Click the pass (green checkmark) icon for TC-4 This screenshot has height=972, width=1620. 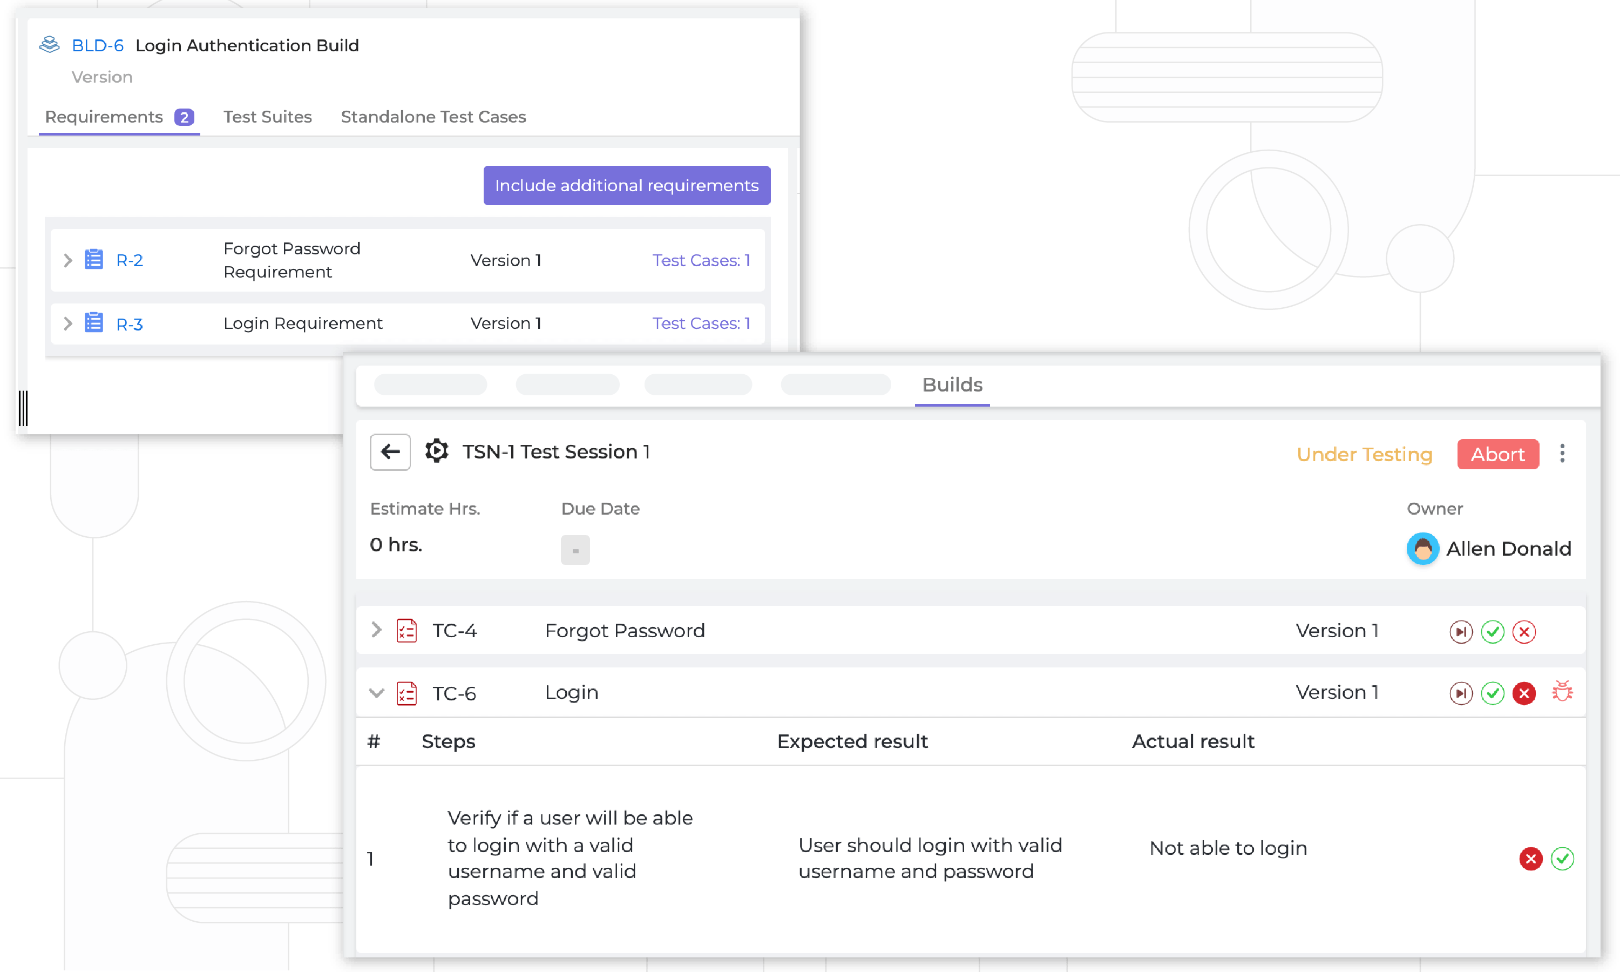pos(1494,631)
